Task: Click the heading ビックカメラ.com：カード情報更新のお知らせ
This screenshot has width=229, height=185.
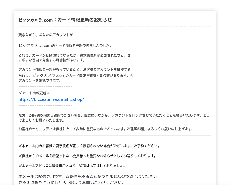Action: pos(65,20)
